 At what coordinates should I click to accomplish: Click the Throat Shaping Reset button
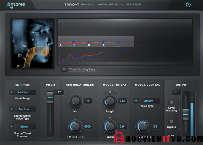(x=64, y=69)
